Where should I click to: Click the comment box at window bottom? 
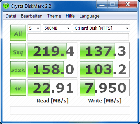(x=70, y=111)
